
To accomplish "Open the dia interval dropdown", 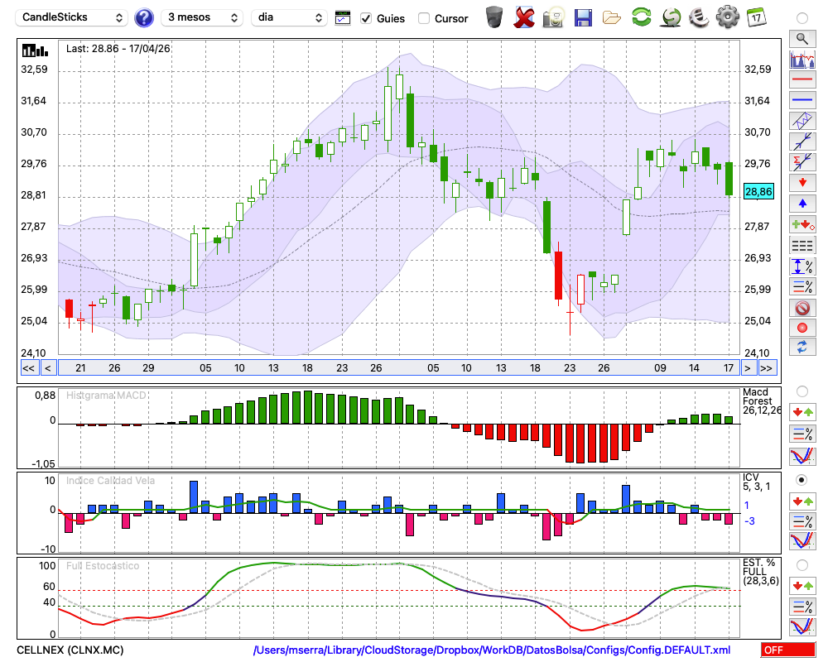I will click(x=289, y=17).
